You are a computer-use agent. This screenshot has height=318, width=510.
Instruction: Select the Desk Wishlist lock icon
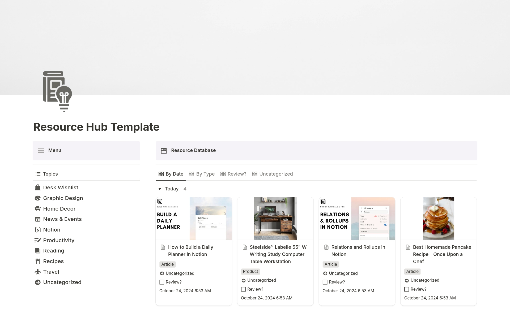(38, 188)
